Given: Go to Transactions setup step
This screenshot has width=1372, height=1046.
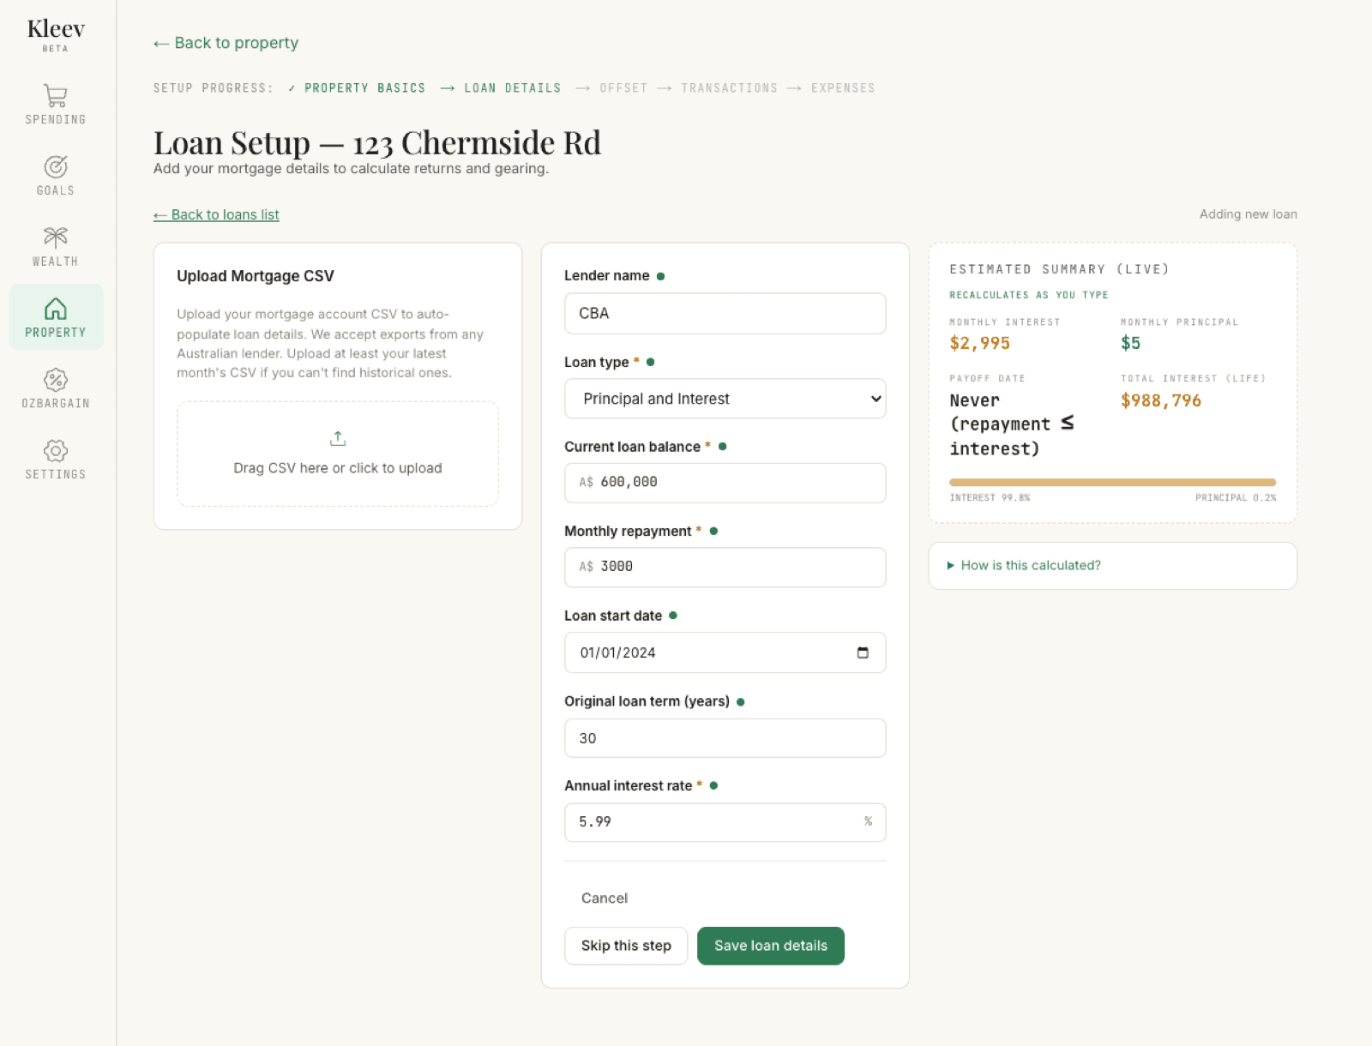Looking at the screenshot, I should click(730, 88).
